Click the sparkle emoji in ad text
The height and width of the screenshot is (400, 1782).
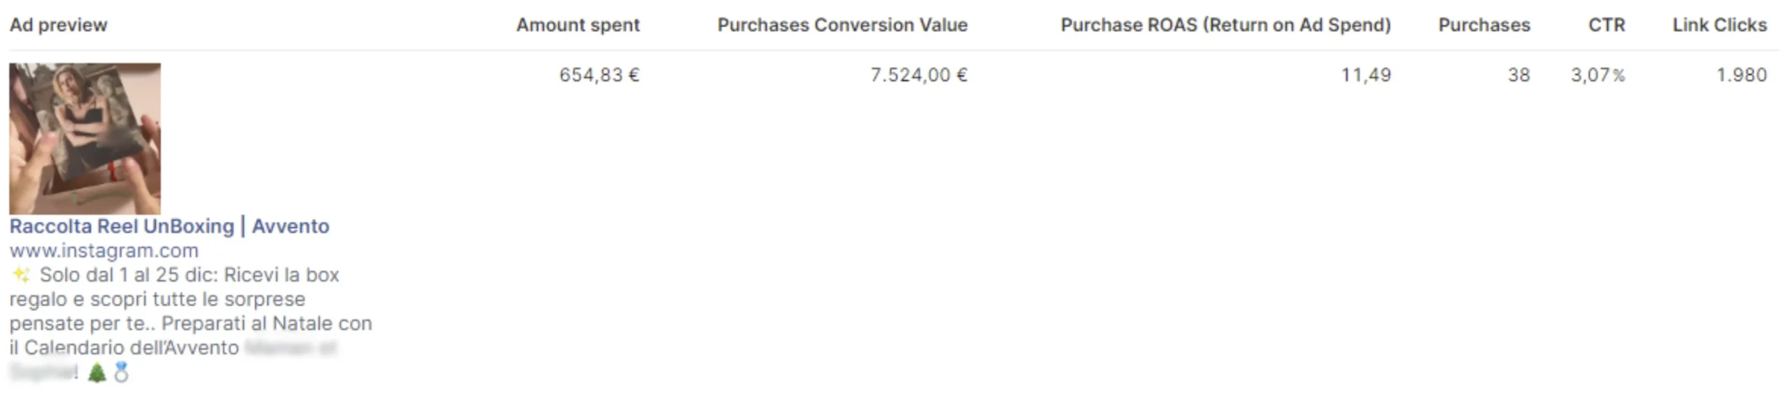21,275
